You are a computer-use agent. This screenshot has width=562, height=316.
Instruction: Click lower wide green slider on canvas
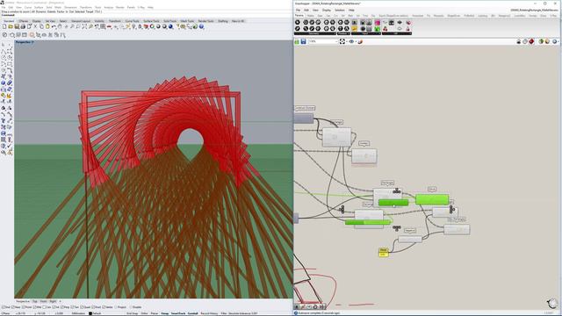[368, 222]
